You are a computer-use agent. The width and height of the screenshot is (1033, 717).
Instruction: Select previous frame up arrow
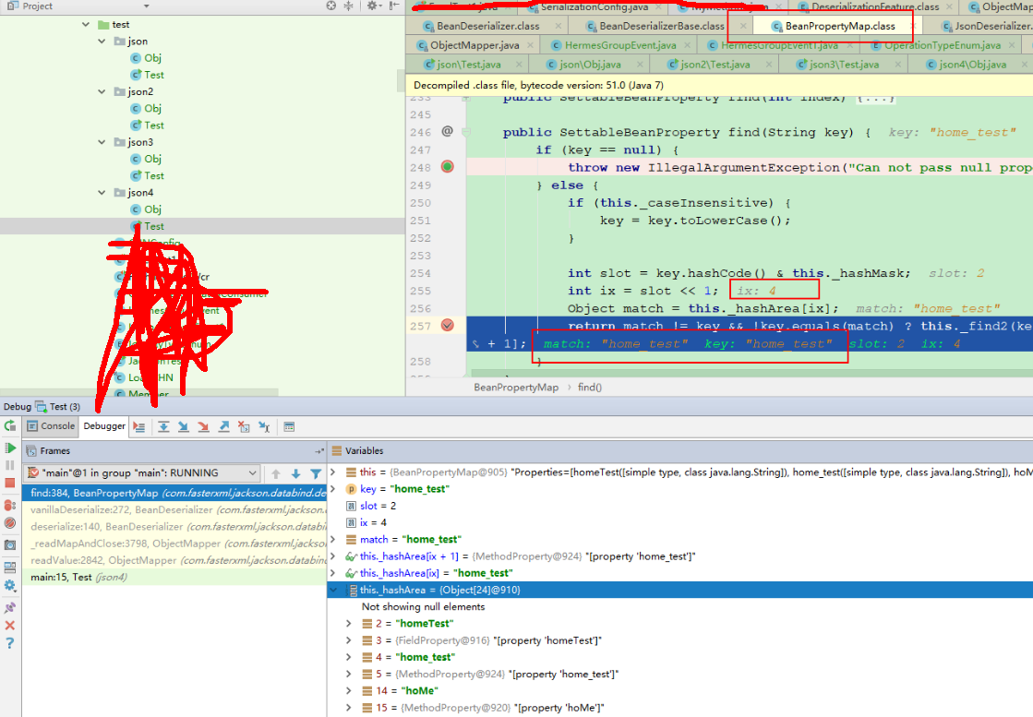[276, 473]
